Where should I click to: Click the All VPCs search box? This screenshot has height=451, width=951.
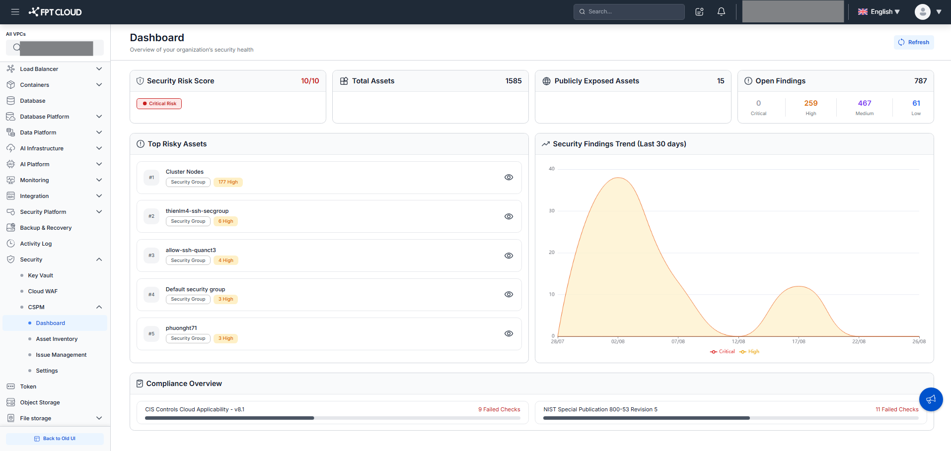pyautogui.click(x=55, y=48)
